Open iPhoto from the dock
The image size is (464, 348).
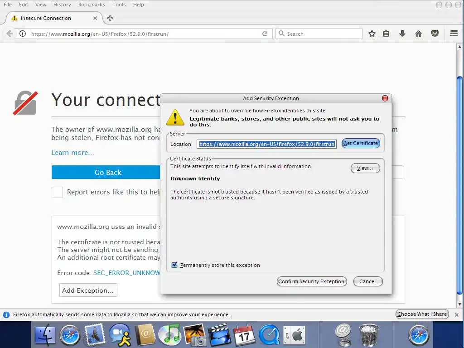click(194, 335)
